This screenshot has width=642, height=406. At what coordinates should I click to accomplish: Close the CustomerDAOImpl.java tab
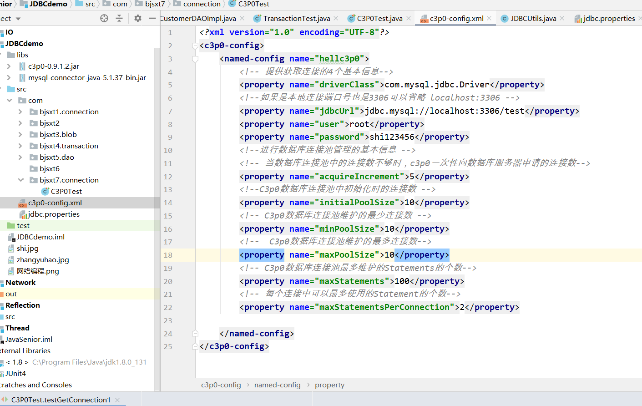242,18
